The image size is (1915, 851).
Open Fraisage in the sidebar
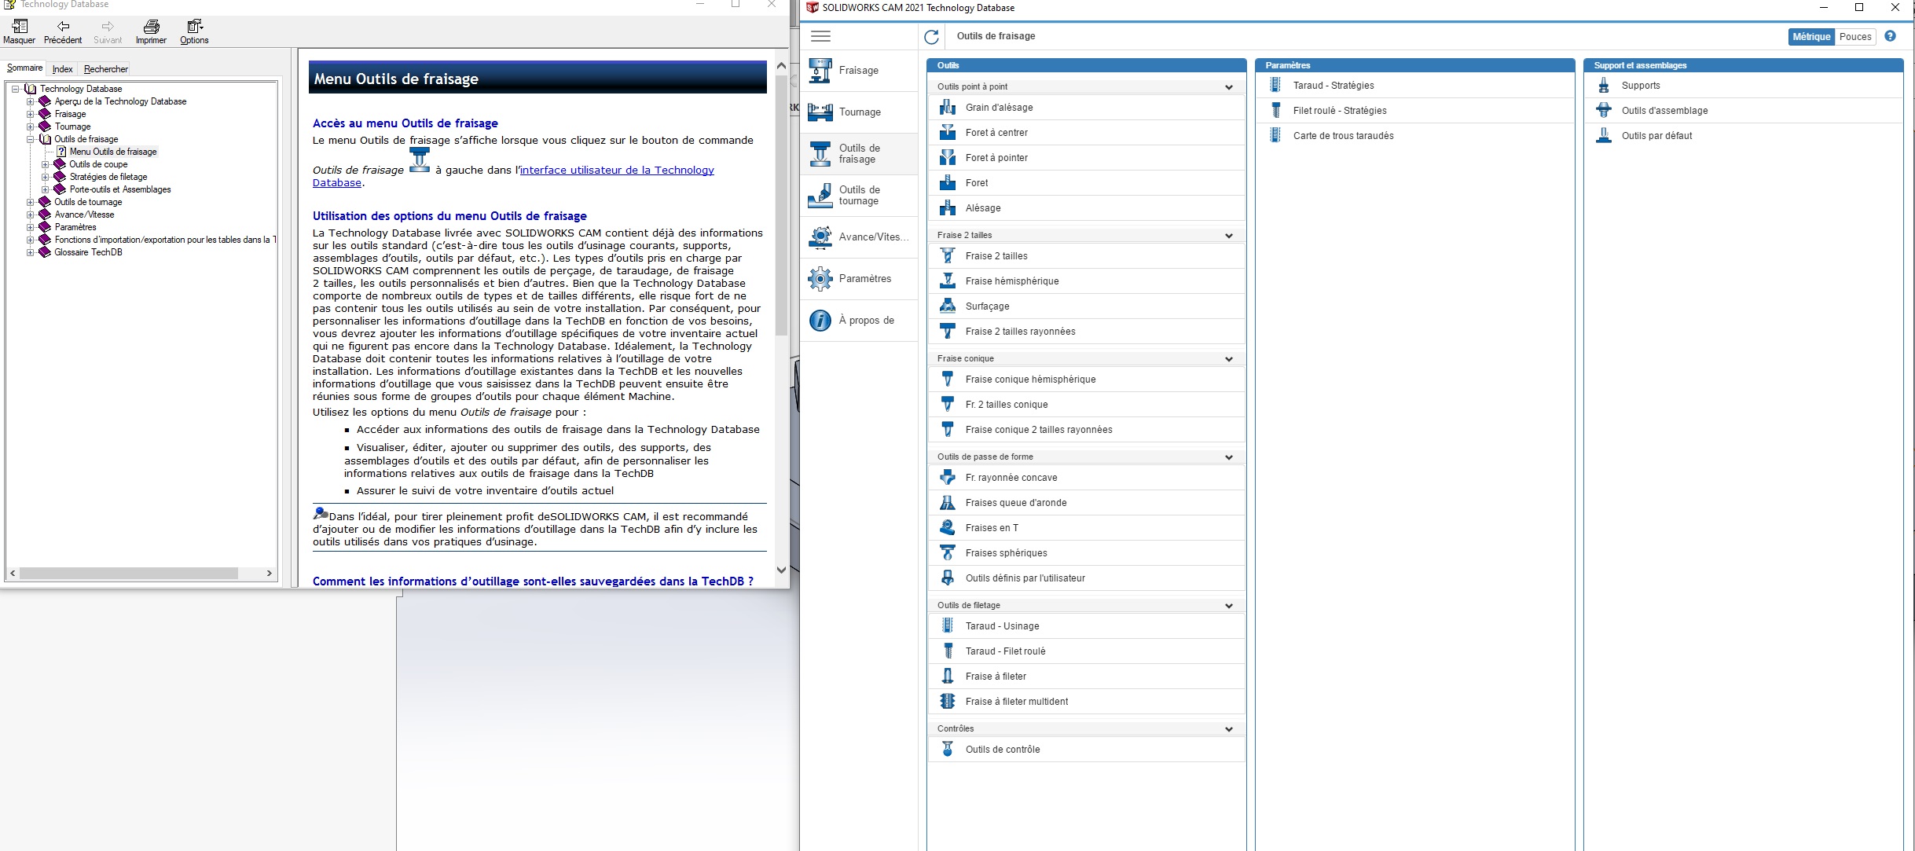pyautogui.click(x=859, y=71)
